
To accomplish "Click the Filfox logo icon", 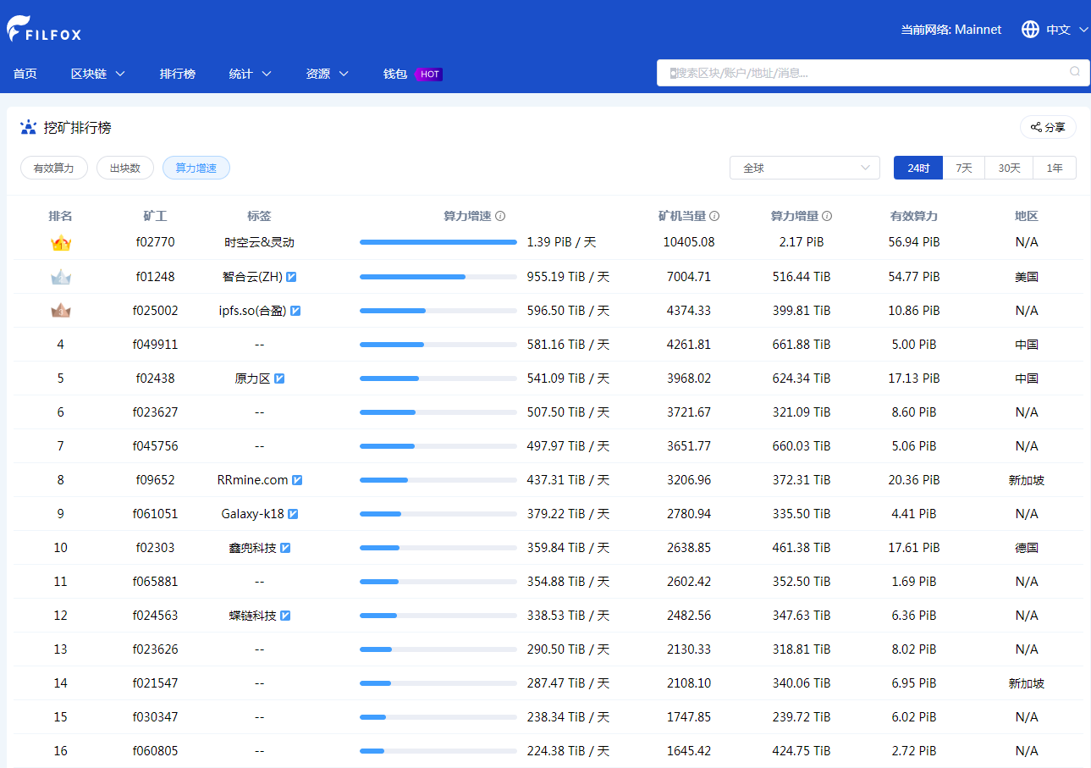I will point(19,28).
